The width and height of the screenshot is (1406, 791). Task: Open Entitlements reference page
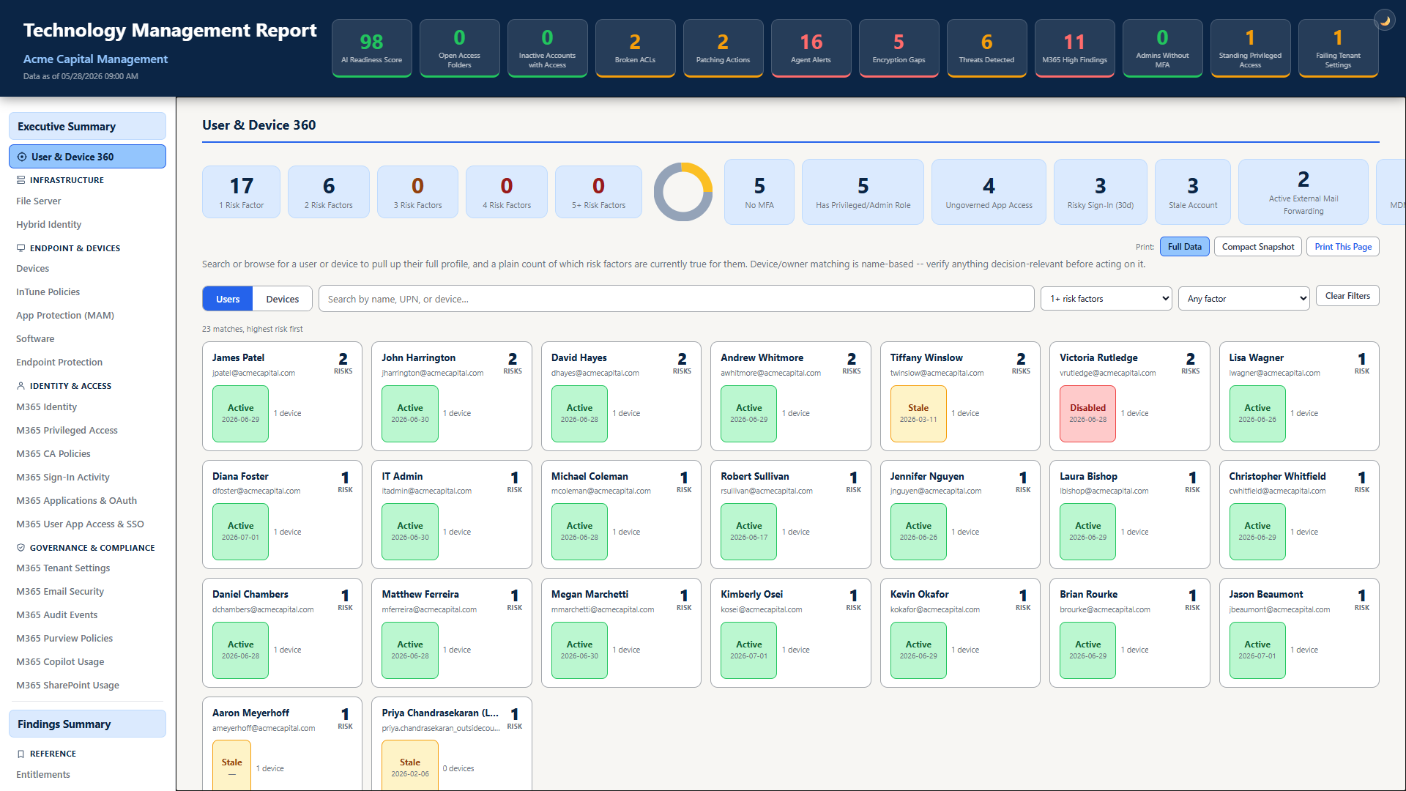click(x=43, y=775)
